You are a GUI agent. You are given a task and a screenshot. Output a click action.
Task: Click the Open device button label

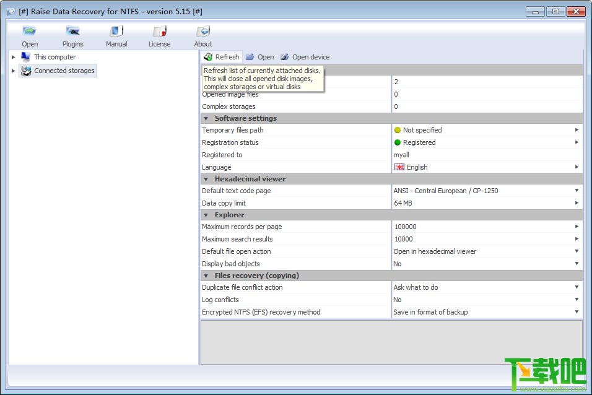[x=311, y=57]
